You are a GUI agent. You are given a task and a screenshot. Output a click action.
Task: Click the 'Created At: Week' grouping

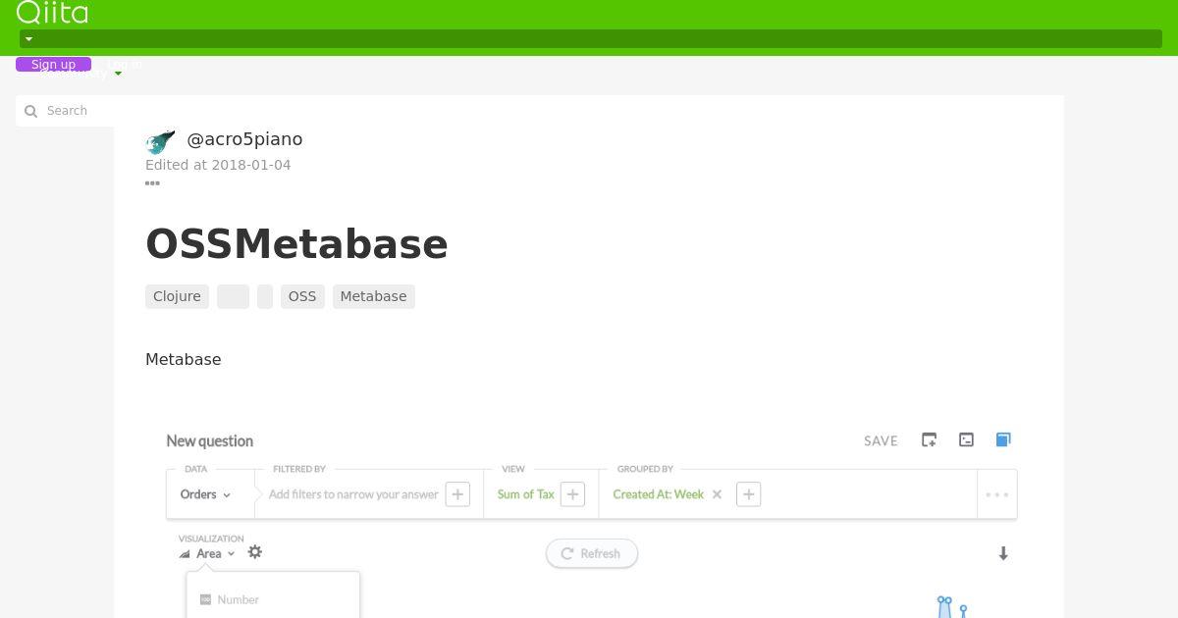659,494
